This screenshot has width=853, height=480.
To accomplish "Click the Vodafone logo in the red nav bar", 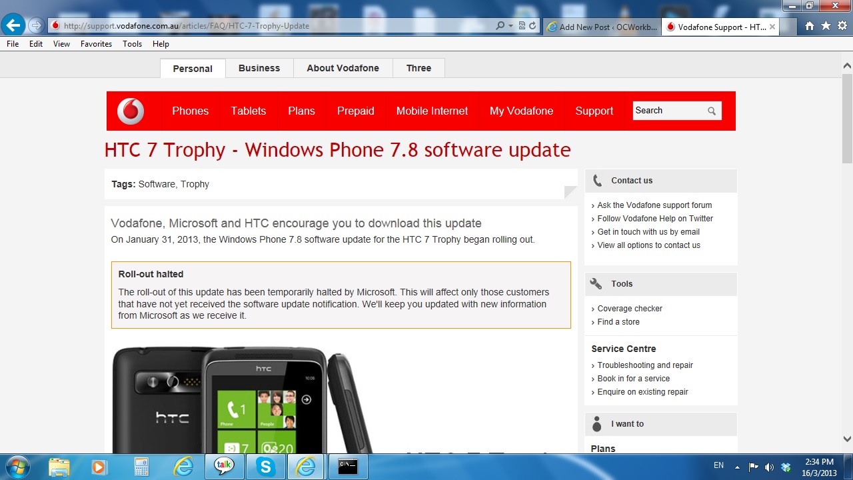I will pos(131,111).
